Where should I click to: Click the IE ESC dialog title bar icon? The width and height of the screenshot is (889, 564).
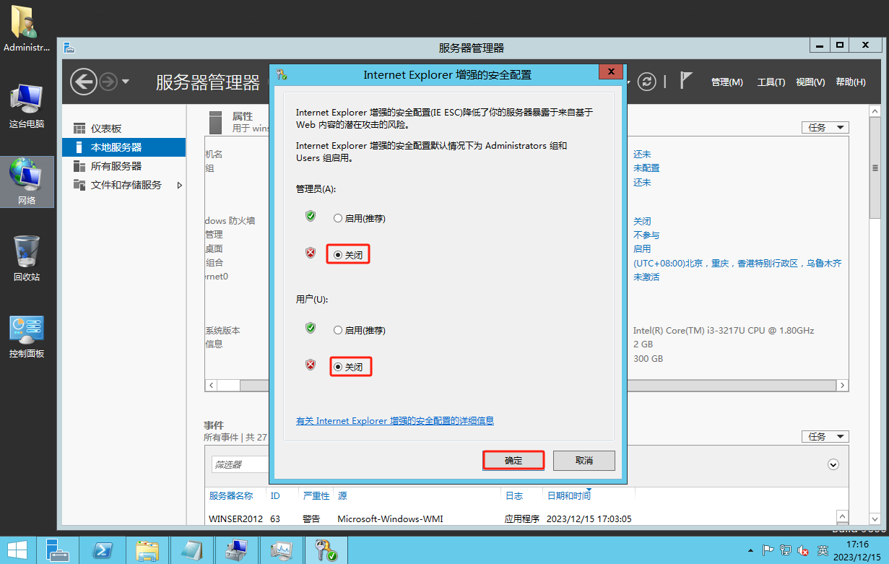click(x=282, y=74)
